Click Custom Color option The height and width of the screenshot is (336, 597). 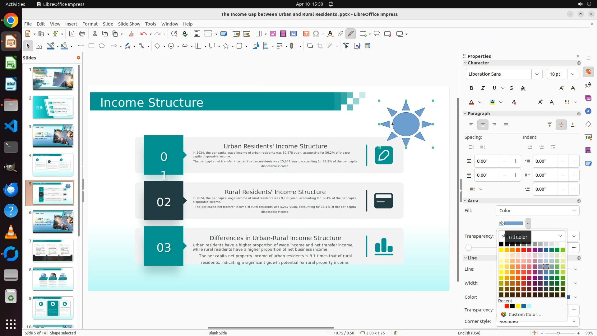tap(525, 315)
